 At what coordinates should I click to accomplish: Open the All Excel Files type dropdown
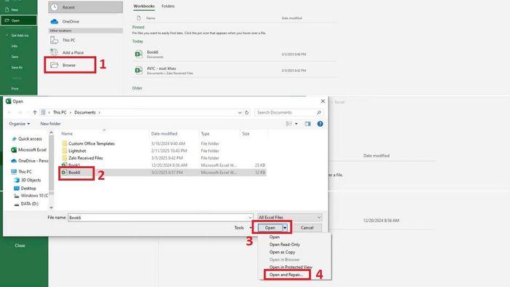point(289,218)
